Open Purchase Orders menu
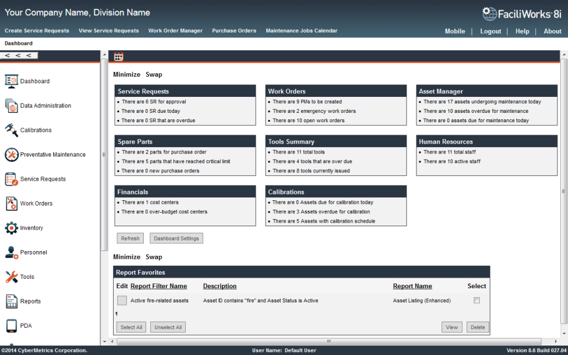 234,31
